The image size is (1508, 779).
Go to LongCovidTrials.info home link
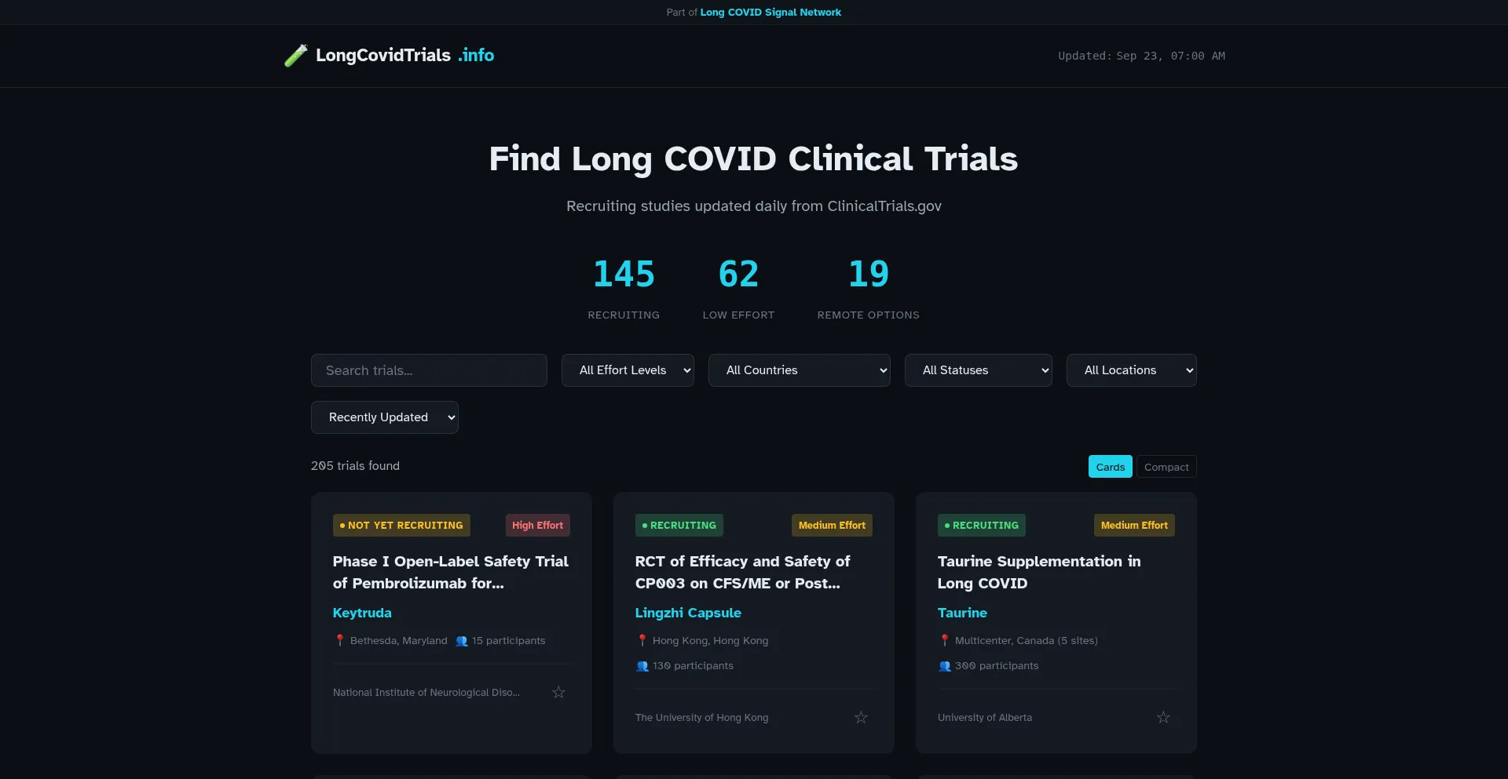click(389, 56)
